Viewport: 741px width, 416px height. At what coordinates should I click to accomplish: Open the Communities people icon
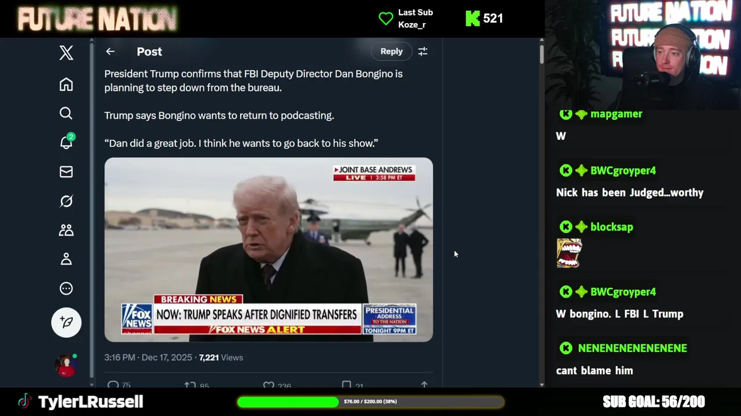66,230
